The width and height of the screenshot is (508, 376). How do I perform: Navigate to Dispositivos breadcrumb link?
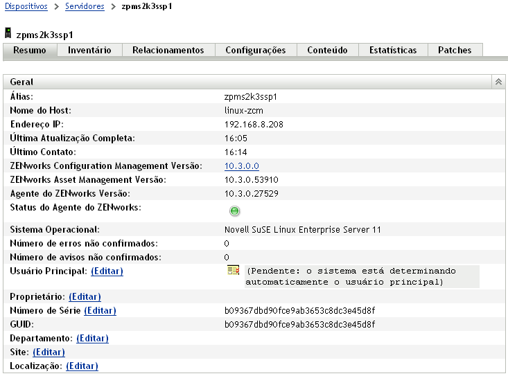click(26, 6)
